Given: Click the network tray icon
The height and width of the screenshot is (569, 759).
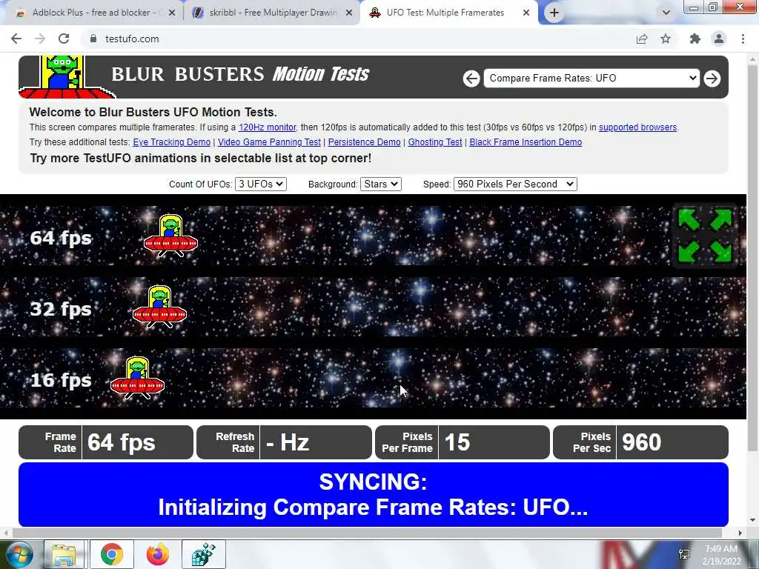Looking at the screenshot, I should point(684,554).
